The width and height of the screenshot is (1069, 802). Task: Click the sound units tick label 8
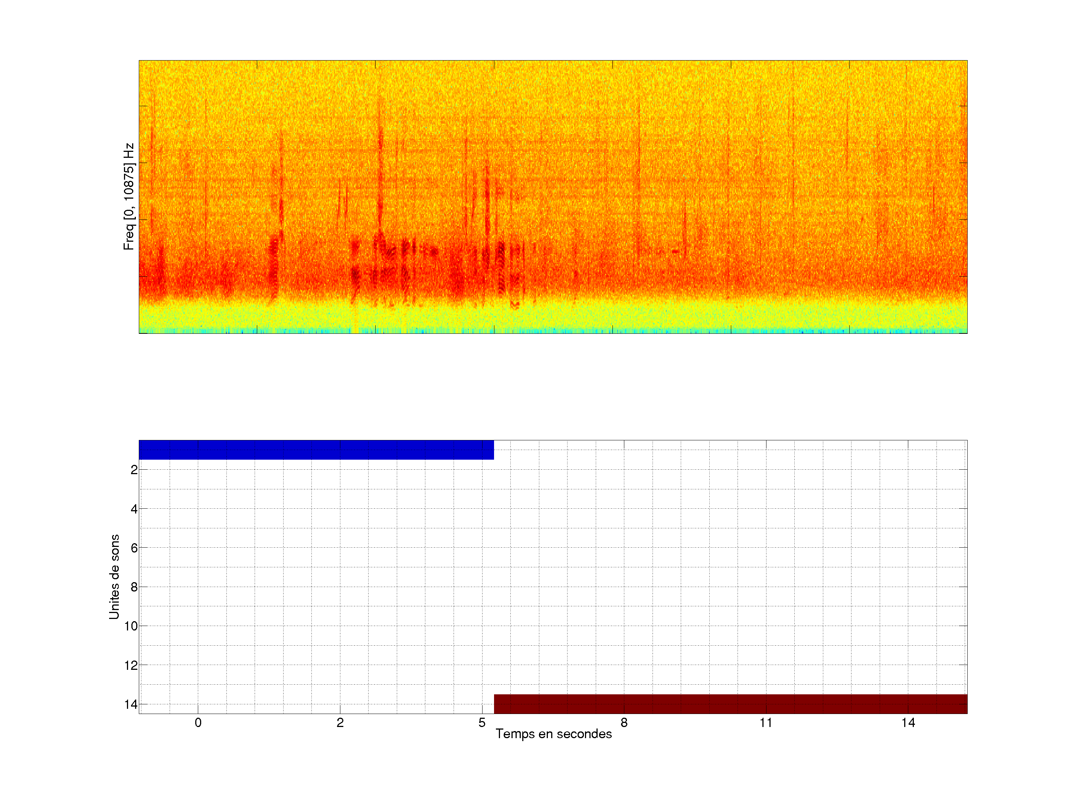click(134, 587)
